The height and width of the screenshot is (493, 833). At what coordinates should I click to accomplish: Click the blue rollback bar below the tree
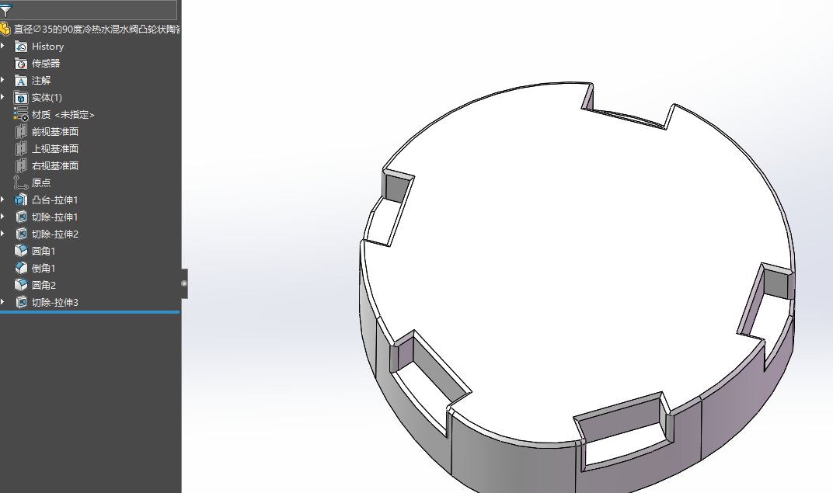coord(90,312)
